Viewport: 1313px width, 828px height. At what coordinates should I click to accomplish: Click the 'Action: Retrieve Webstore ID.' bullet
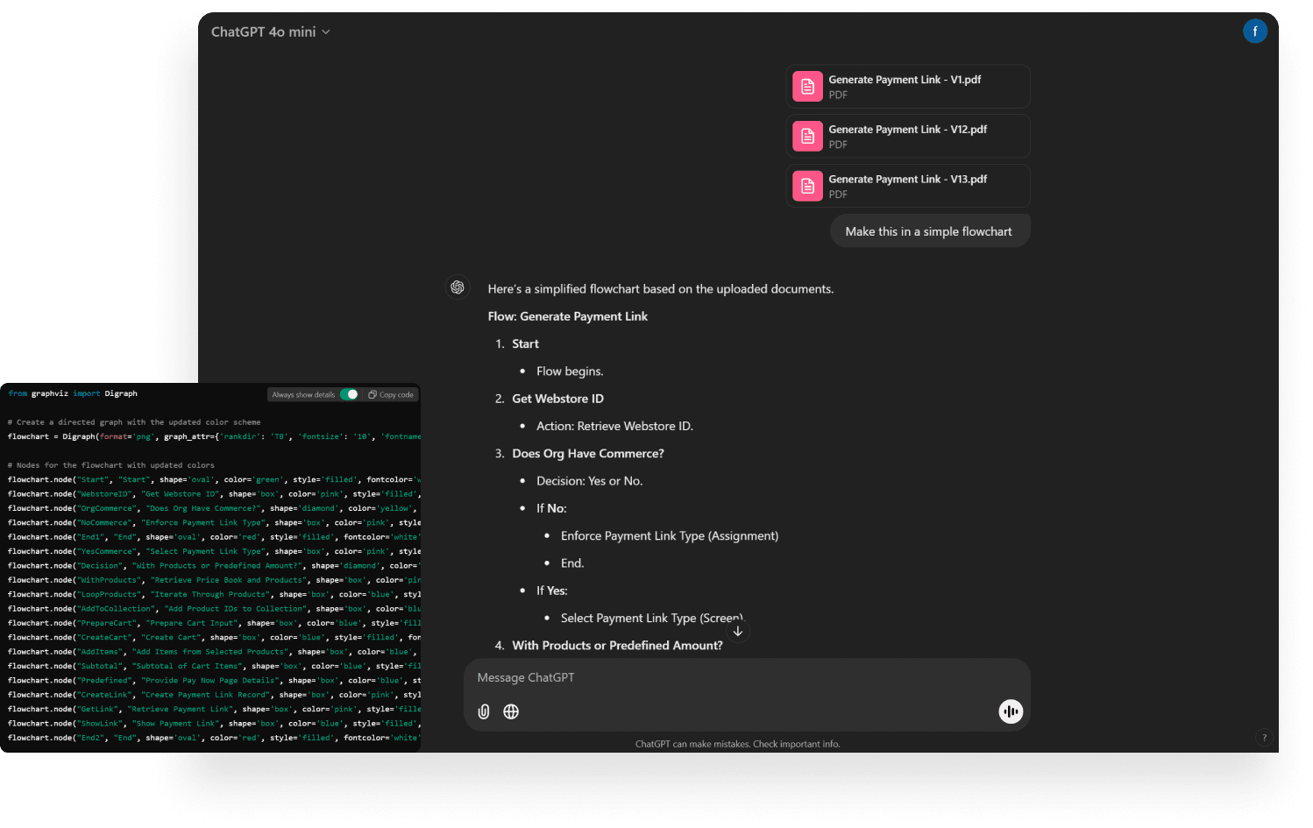pos(614,426)
